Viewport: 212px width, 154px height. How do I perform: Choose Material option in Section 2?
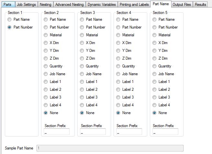(46, 35)
